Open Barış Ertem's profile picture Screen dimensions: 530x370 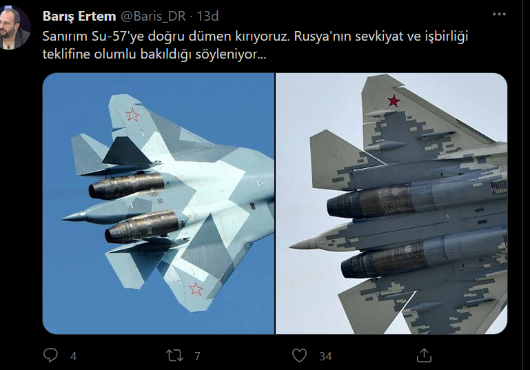coord(14,28)
